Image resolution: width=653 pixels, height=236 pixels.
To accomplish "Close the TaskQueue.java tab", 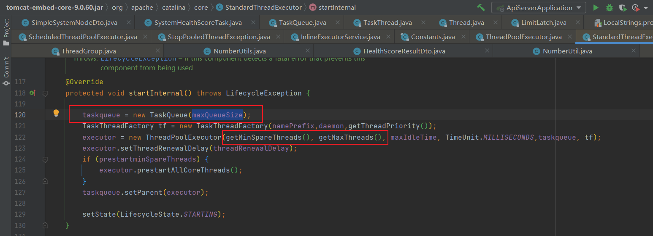I will (337, 23).
